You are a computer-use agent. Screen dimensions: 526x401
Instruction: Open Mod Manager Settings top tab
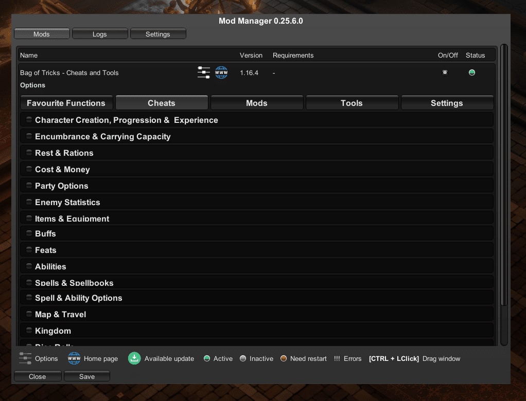(x=157, y=34)
